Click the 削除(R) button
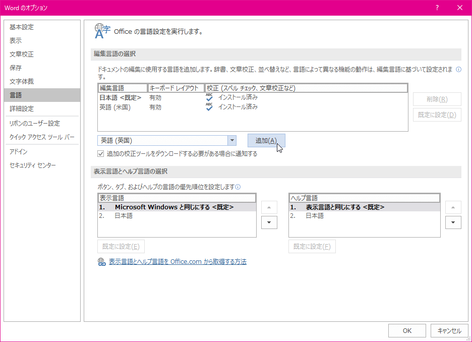 [437, 99]
